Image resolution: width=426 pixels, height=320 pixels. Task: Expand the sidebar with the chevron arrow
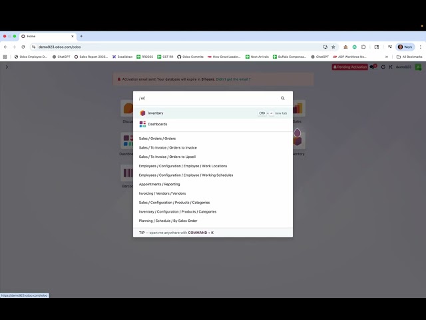[7, 67]
